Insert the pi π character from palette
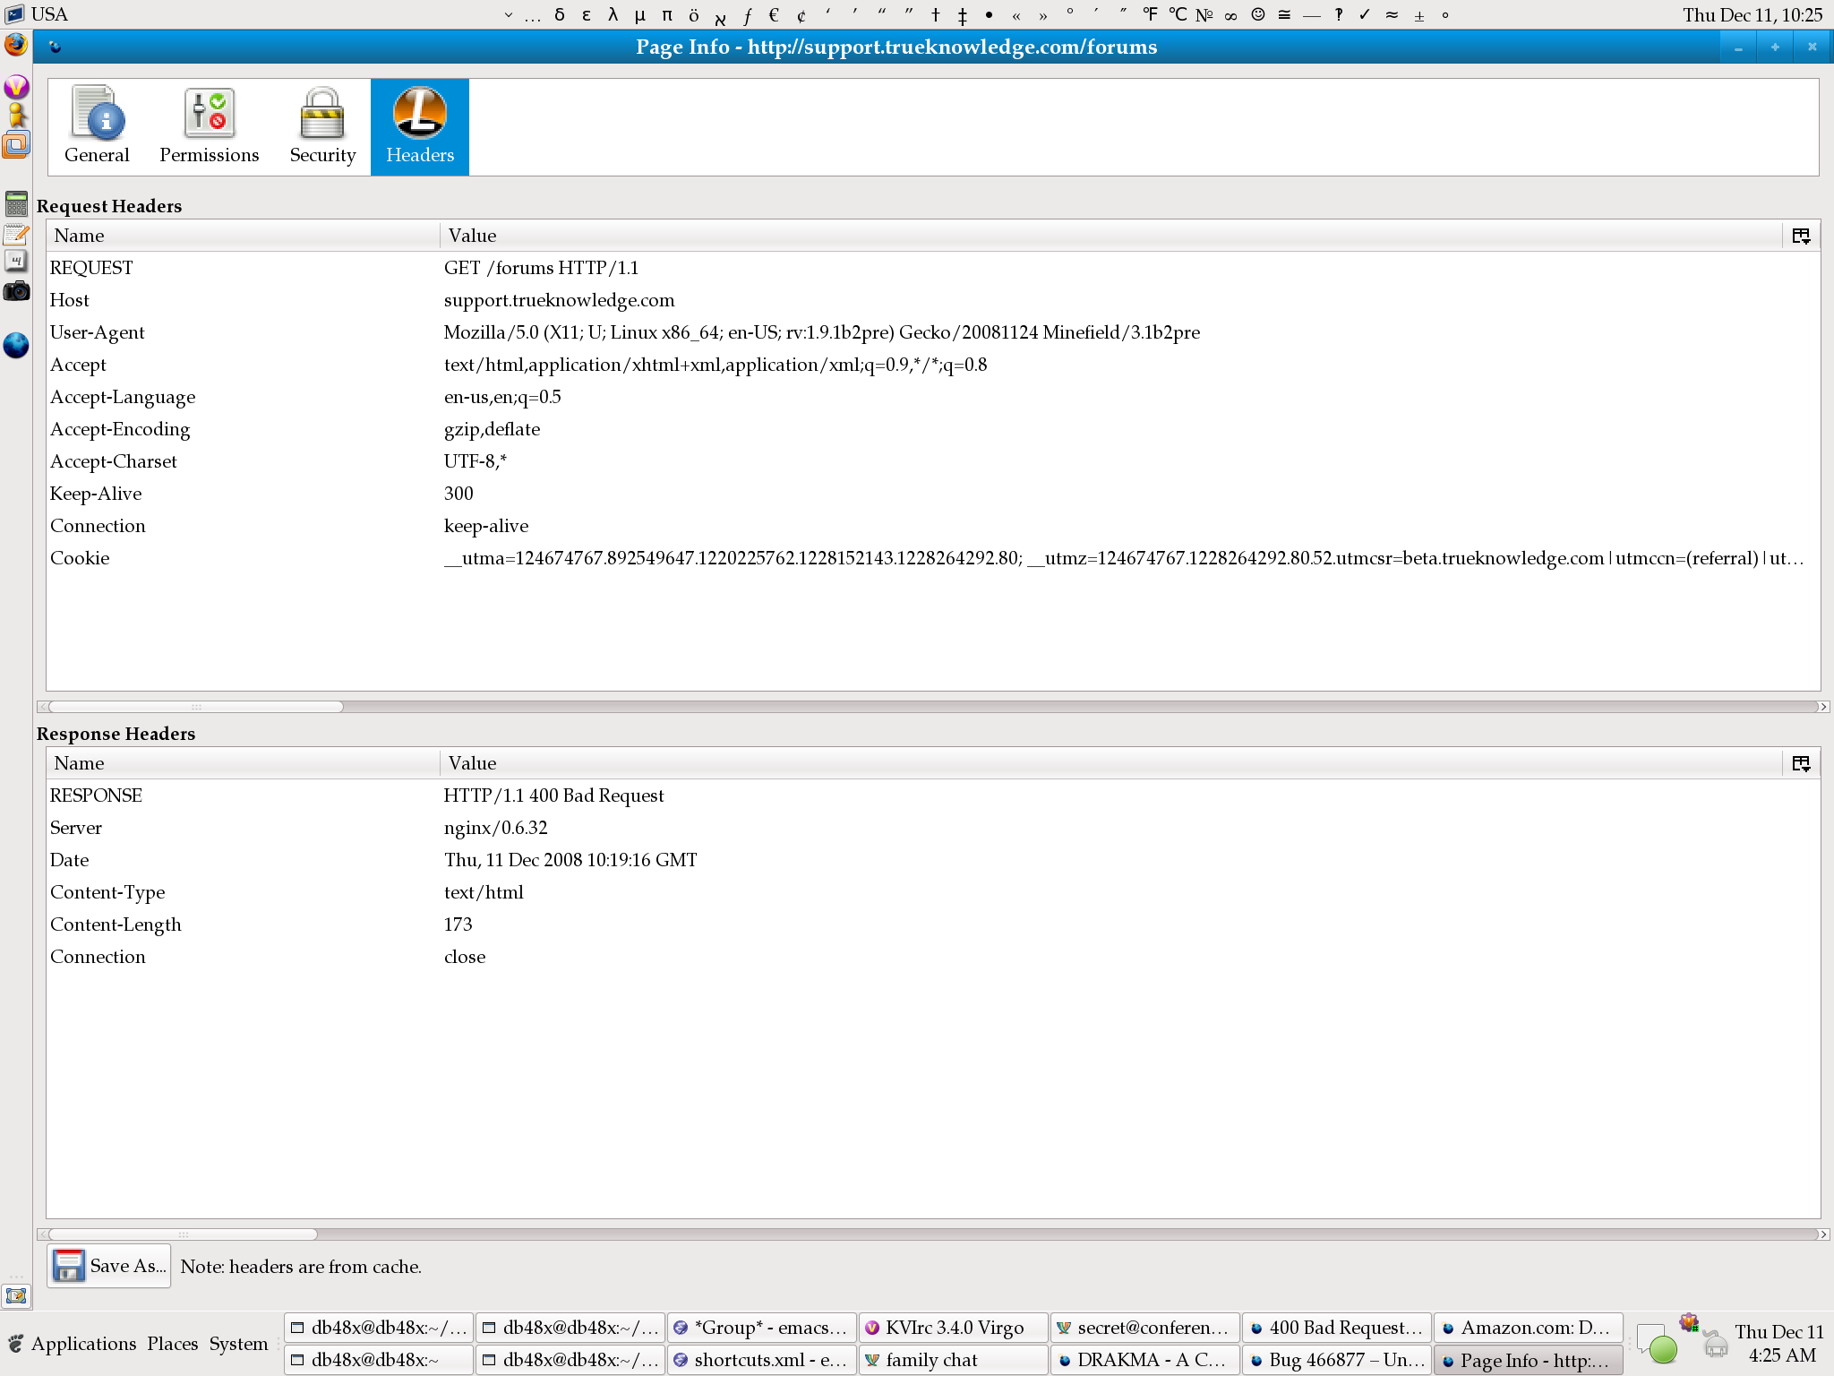 [667, 14]
